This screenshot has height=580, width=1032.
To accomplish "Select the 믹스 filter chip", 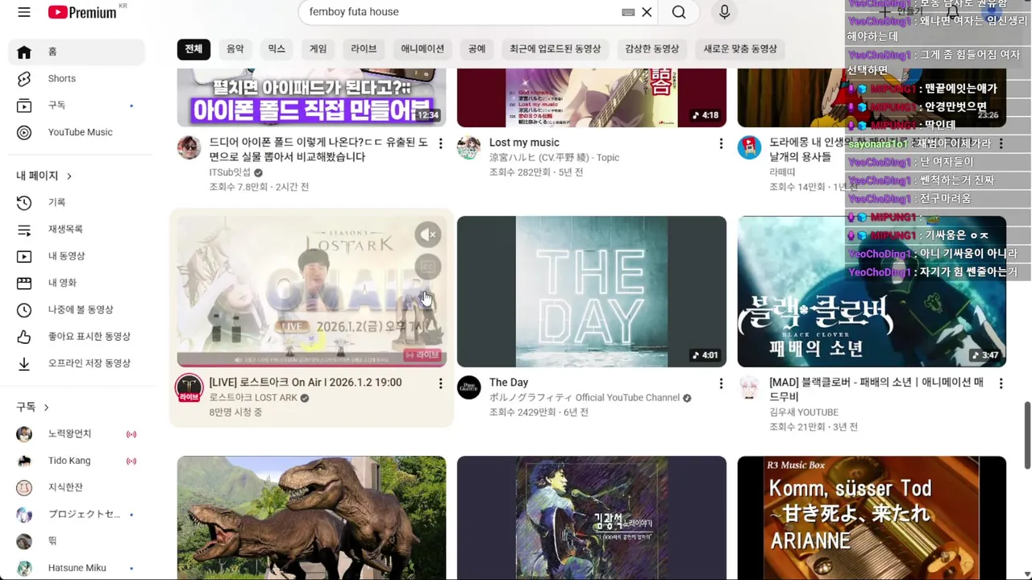I will (277, 49).
